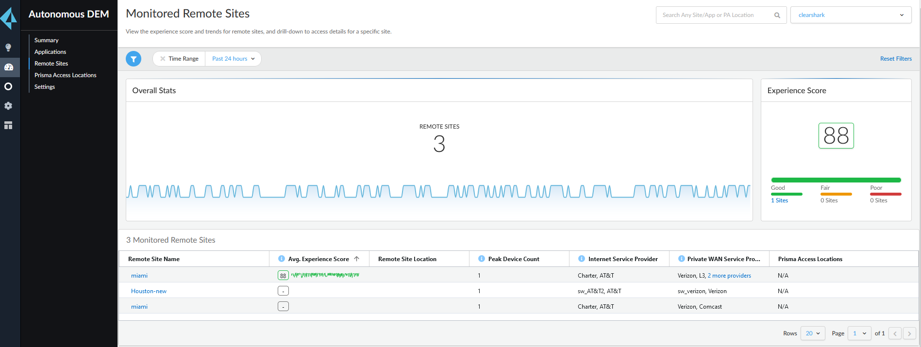Image resolution: width=921 pixels, height=347 pixels.
Task: Click the magnifier icon in search box
Action: click(x=777, y=15)
